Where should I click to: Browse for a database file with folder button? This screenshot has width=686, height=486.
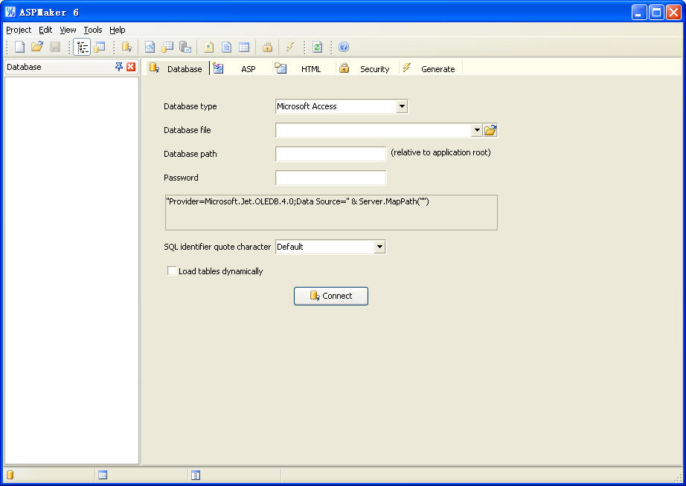coord(490,130)
